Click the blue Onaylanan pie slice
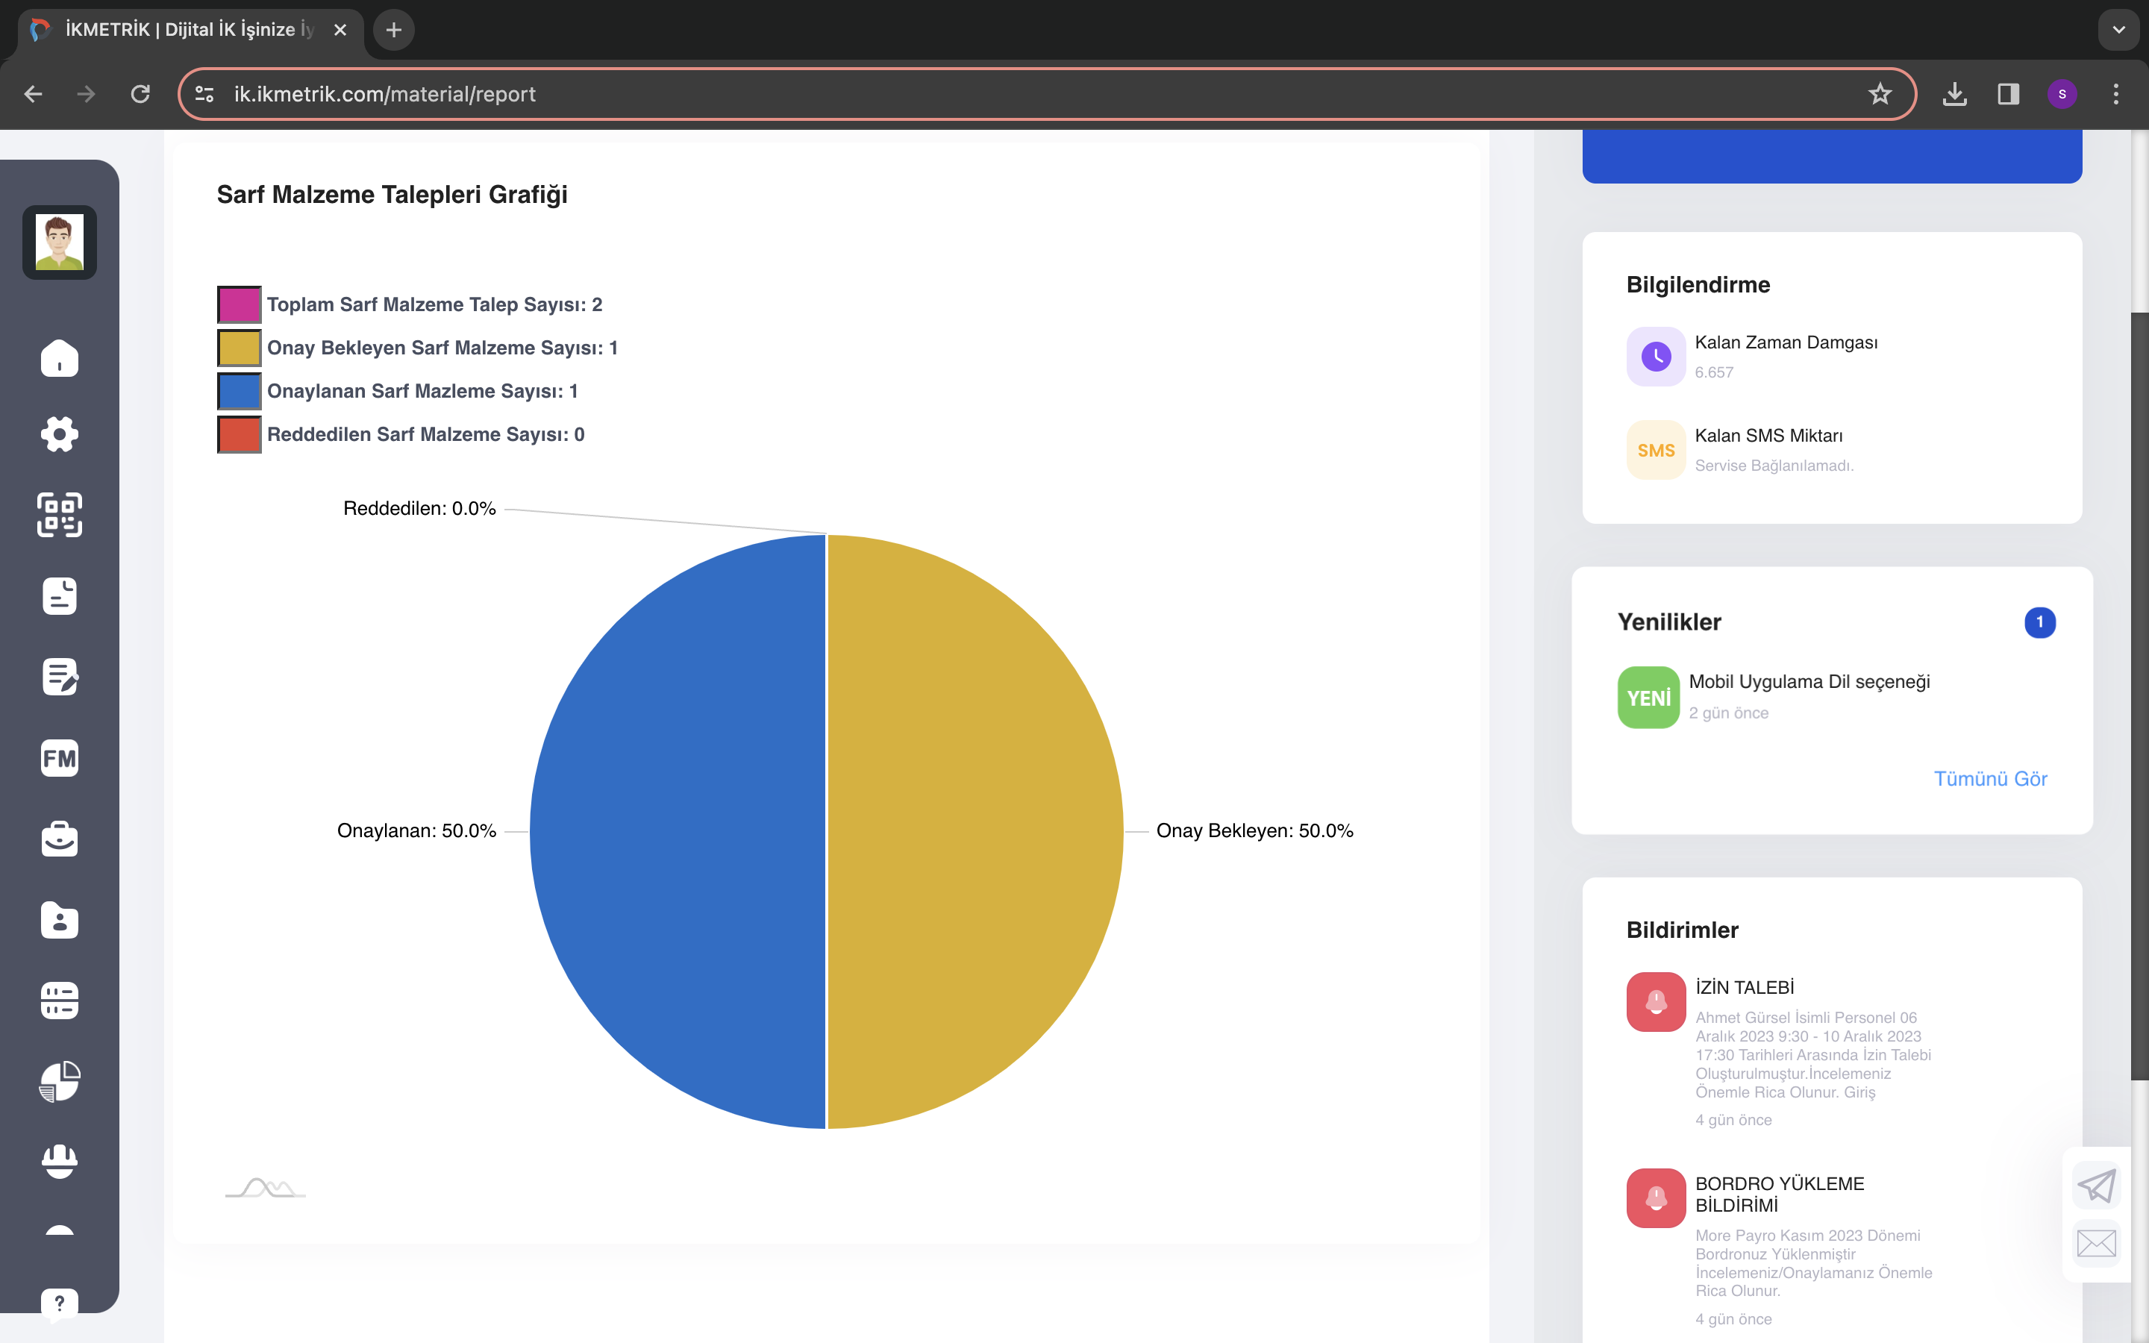The height and width of the screenshot is (1343, 2149). 678,831
